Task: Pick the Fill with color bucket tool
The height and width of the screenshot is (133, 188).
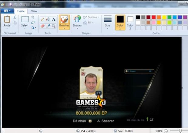Action: 48,19
